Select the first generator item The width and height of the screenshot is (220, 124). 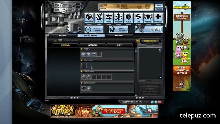84,77
